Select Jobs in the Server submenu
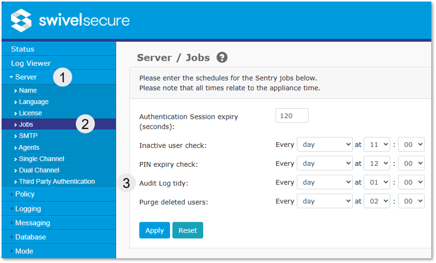The image size is (436, 263). pyautogui.click(x=26, y=124)
